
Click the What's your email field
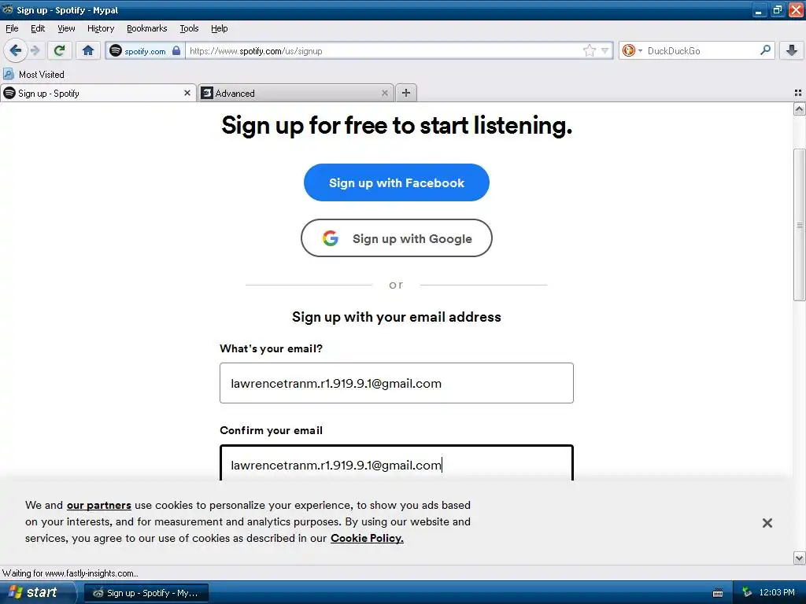click(397, 383)
